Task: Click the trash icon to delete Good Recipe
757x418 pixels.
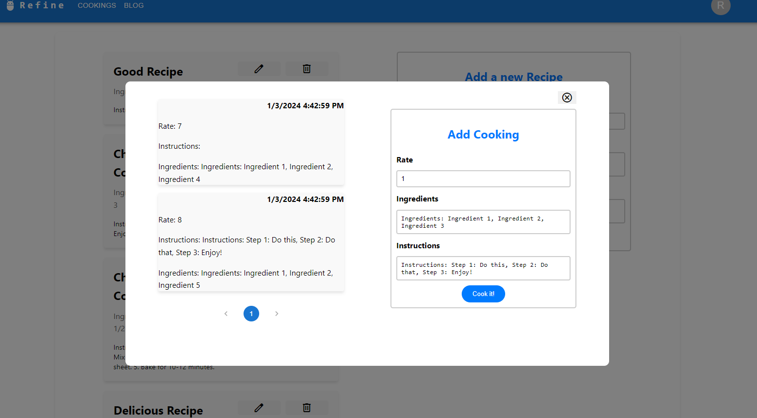Action: pyautogui.click(x=307, y=68)
